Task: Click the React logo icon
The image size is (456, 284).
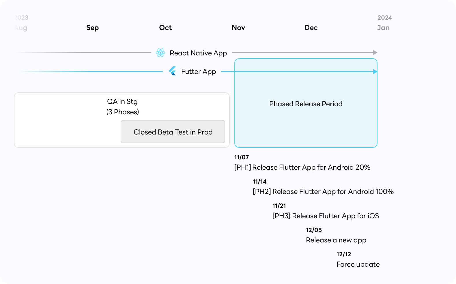Action: (160, 53)
